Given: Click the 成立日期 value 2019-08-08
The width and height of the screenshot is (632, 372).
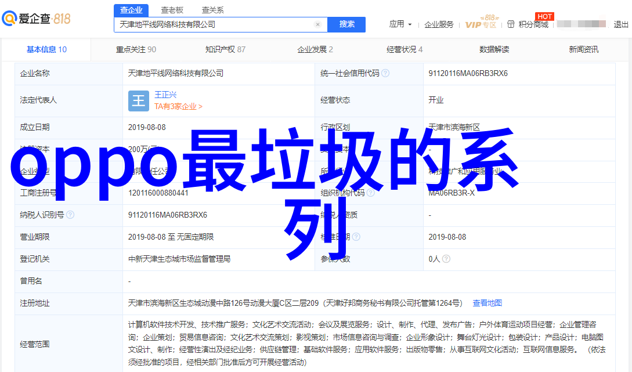Looking at the screenshot, I should [147, 127].
